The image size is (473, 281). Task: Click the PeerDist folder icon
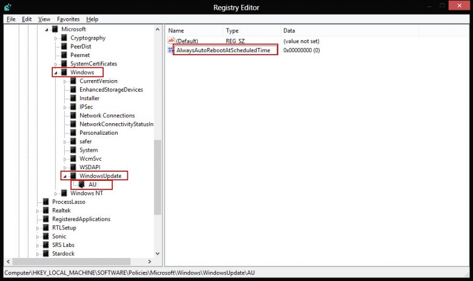pyautogui.click(x=64, y=46)
